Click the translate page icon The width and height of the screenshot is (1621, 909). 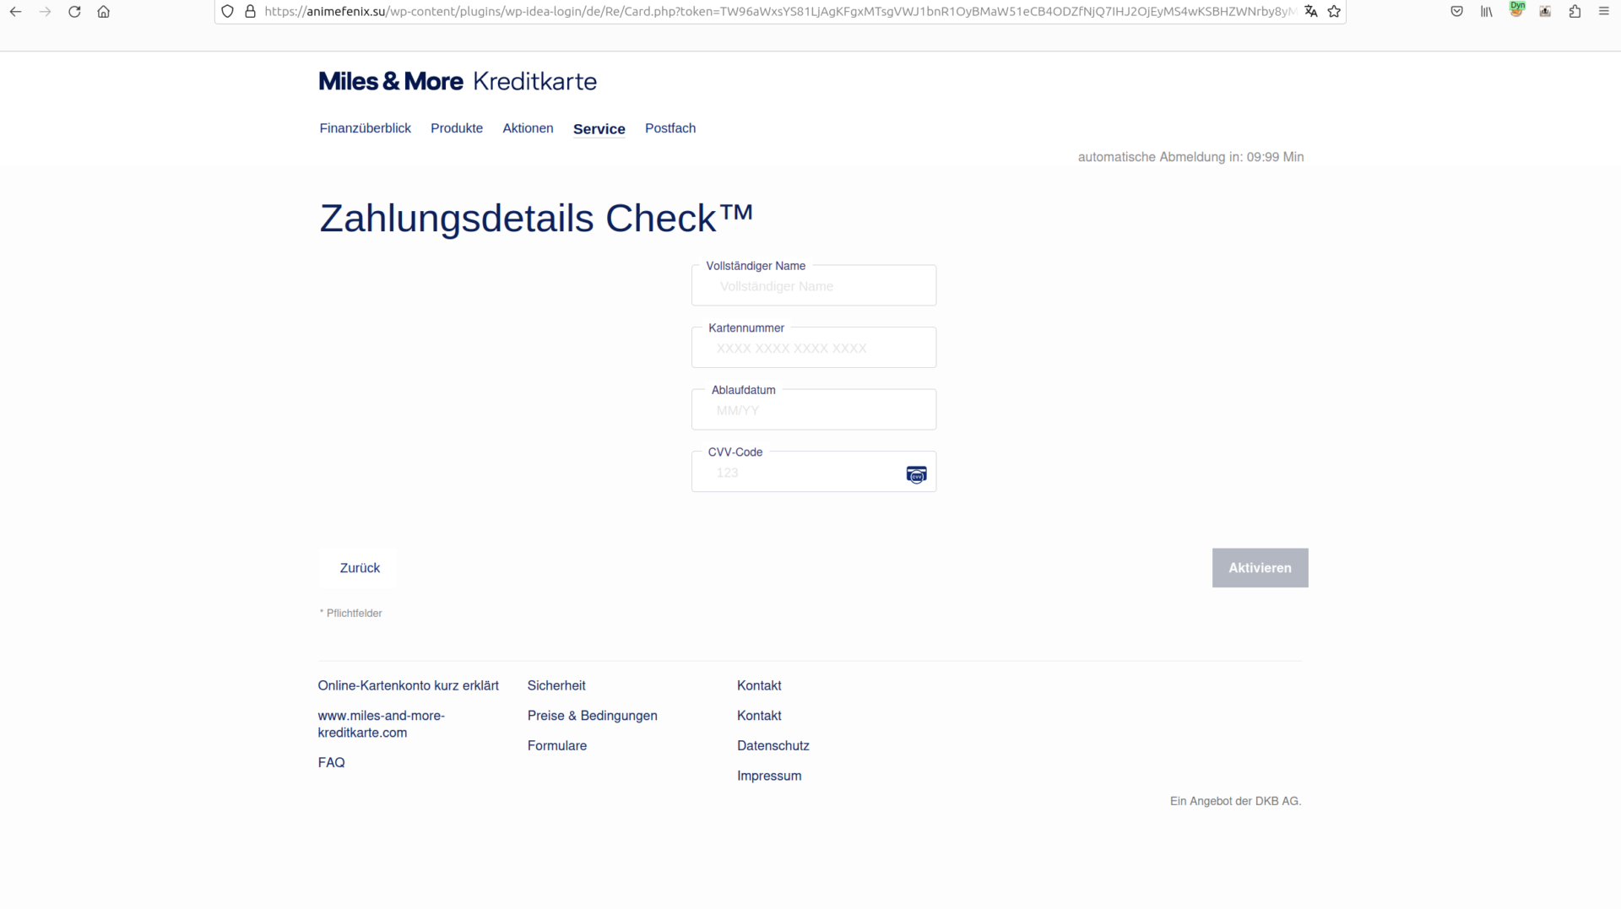[1310, 12]
